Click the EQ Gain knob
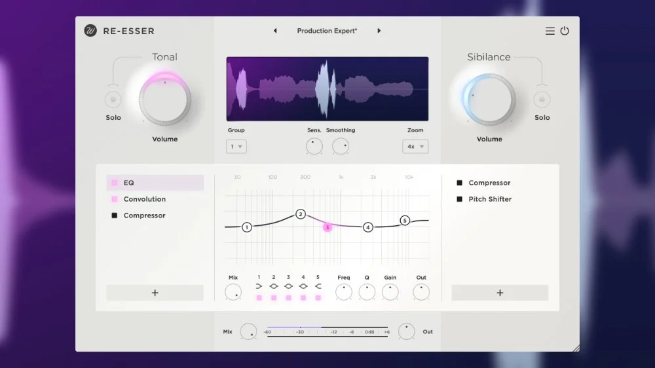655x368 pixels. click(390, 292)
